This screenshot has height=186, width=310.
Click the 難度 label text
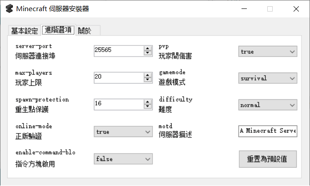(165, 109)
